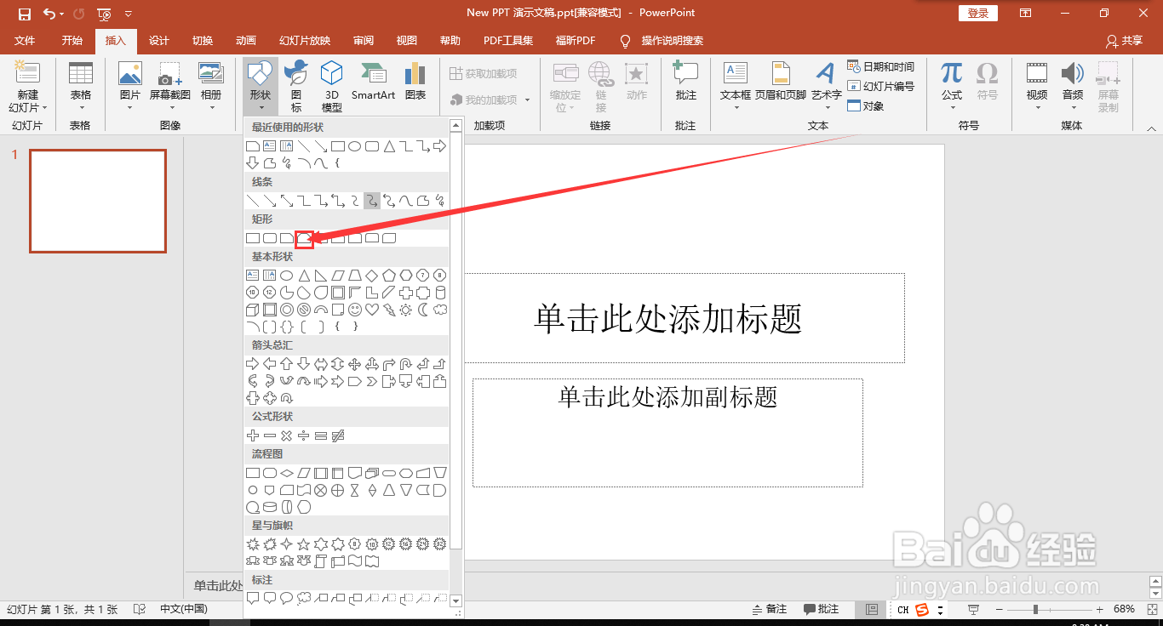Open the Animations (动画) tab
Image resolution: width=1163 pixels, height=626 pixels.
pyautogui.click(x=246, y=40)
